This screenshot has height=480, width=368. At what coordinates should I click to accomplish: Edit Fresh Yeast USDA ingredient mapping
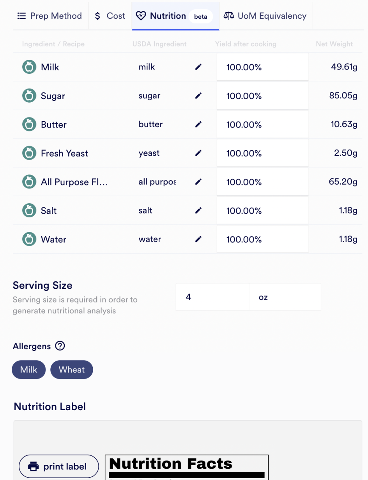[x=198, y=153]
